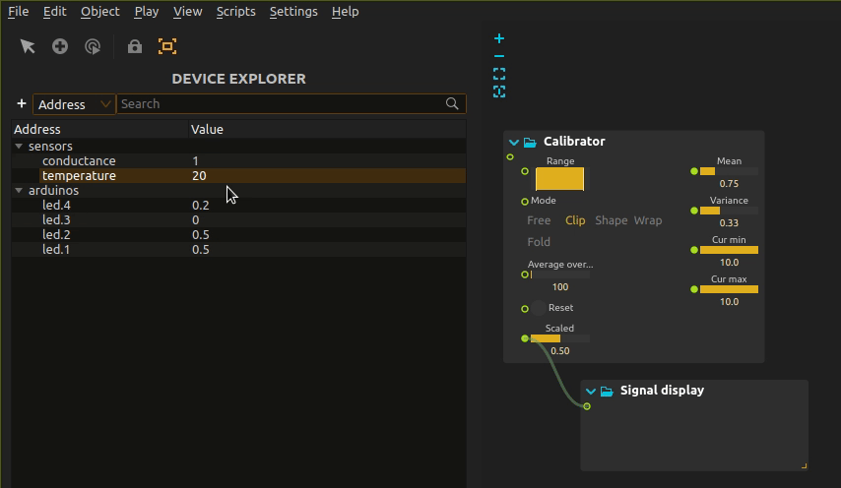The image size is (841, 488).
Task: Select Clip mode in Calibrator
Action: click(575, 220)
